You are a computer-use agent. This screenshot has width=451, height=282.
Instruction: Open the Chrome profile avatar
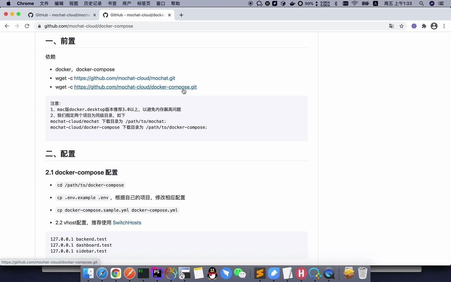(x=434, y=26)
